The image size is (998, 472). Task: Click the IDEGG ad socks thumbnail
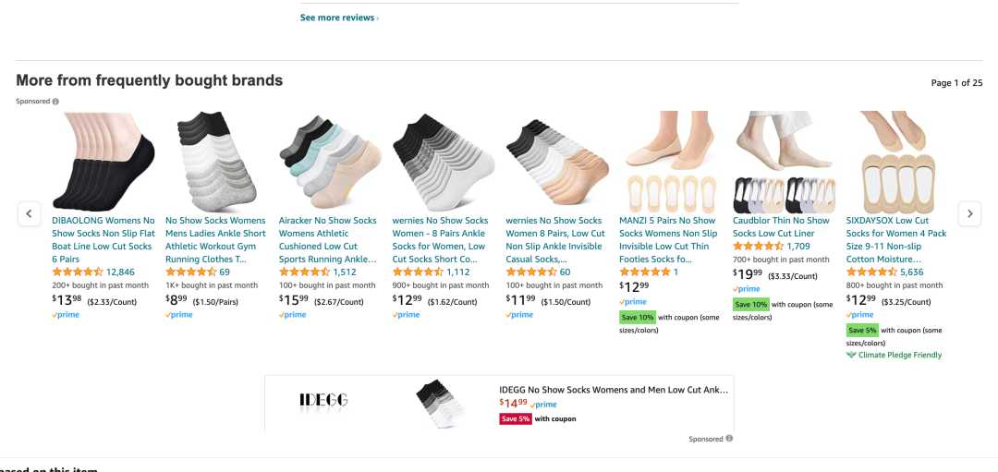pyautogui.click(x=440, y=404)
